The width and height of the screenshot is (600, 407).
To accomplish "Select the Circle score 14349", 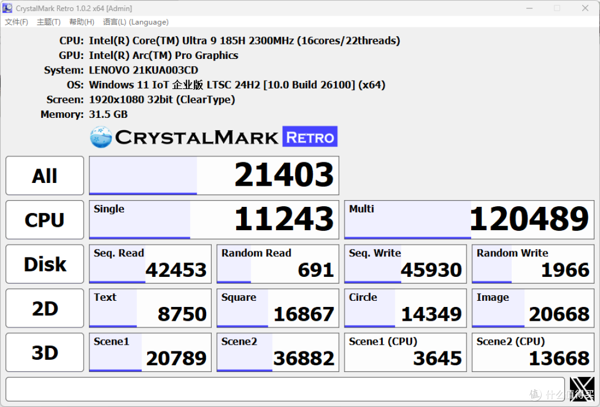I will point(405,308).
